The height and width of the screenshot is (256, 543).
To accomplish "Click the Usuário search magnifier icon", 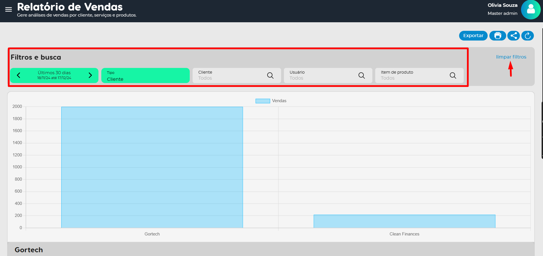I will coord(362,75).
